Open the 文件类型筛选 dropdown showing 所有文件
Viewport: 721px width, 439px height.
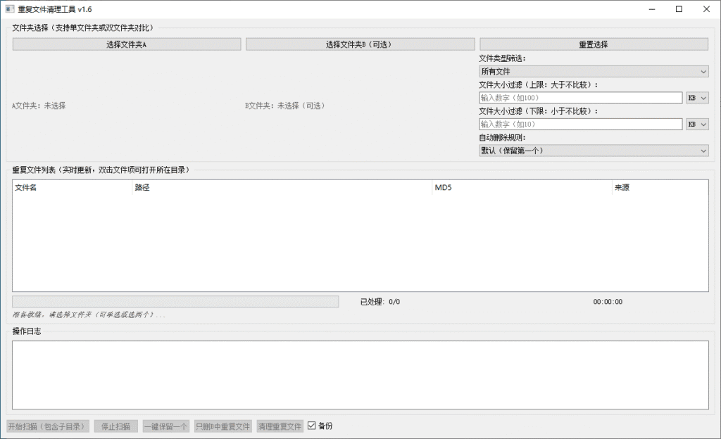tap(594, 71)
